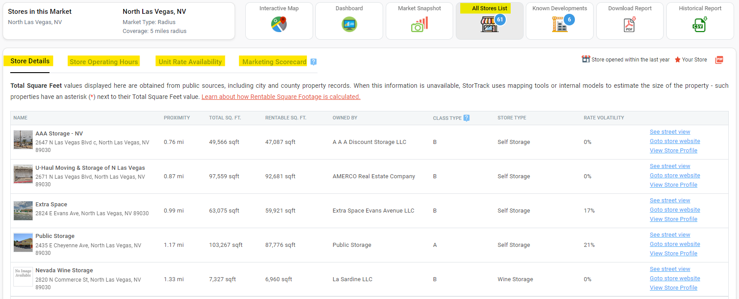Select the All Stores List label
Viewport: 739px width, 299px height.
click(x=490, y=8)
